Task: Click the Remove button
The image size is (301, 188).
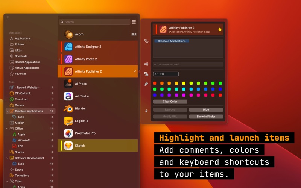Action: [x=170, y=109]
